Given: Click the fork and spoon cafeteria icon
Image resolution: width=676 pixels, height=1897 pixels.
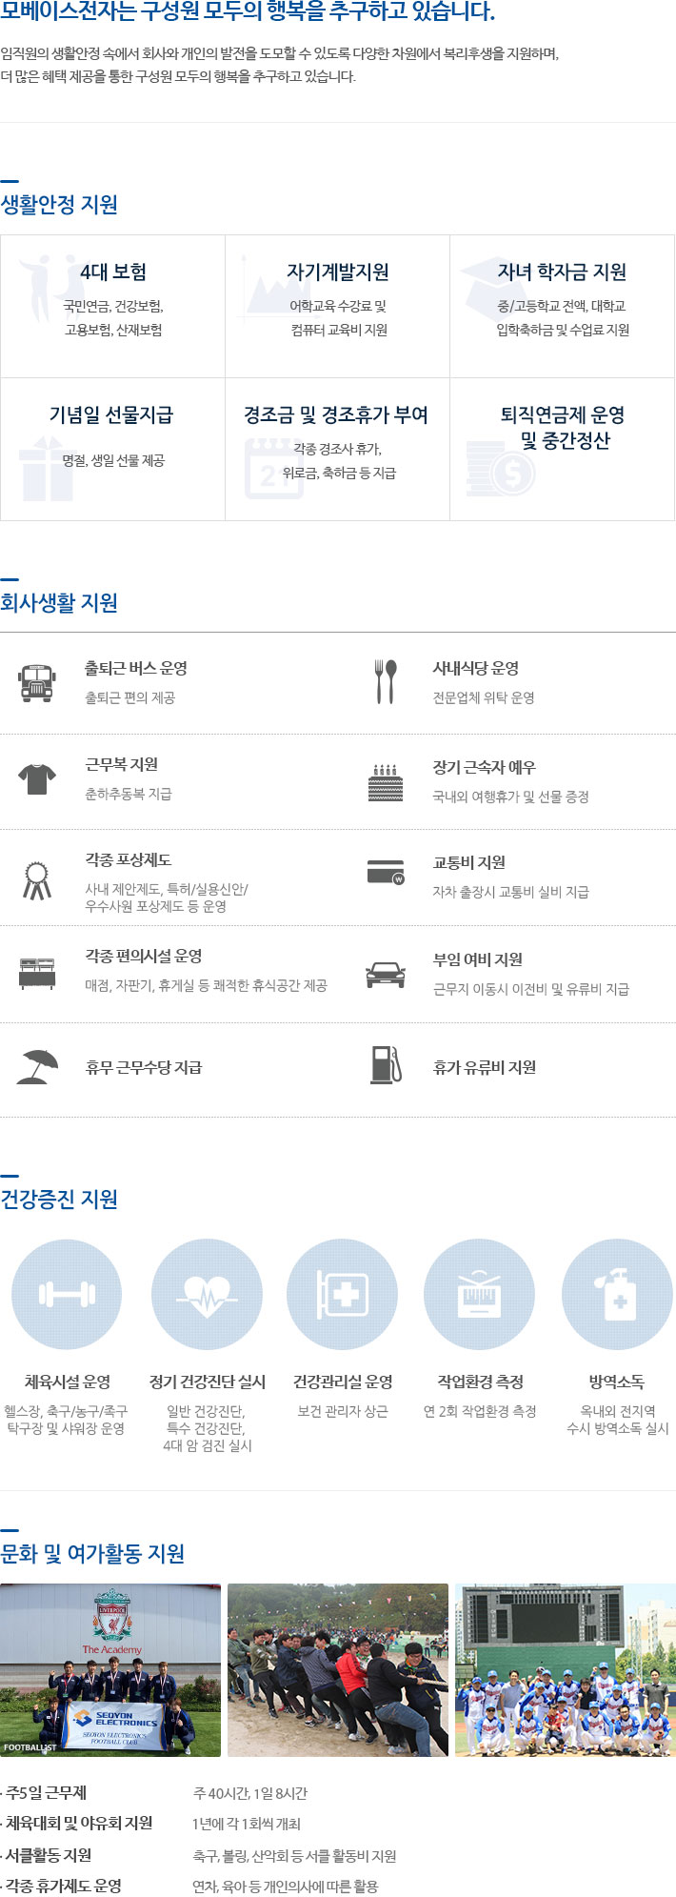Looking at the screenshot, I should pyautogui.click(x=386, y=682).
